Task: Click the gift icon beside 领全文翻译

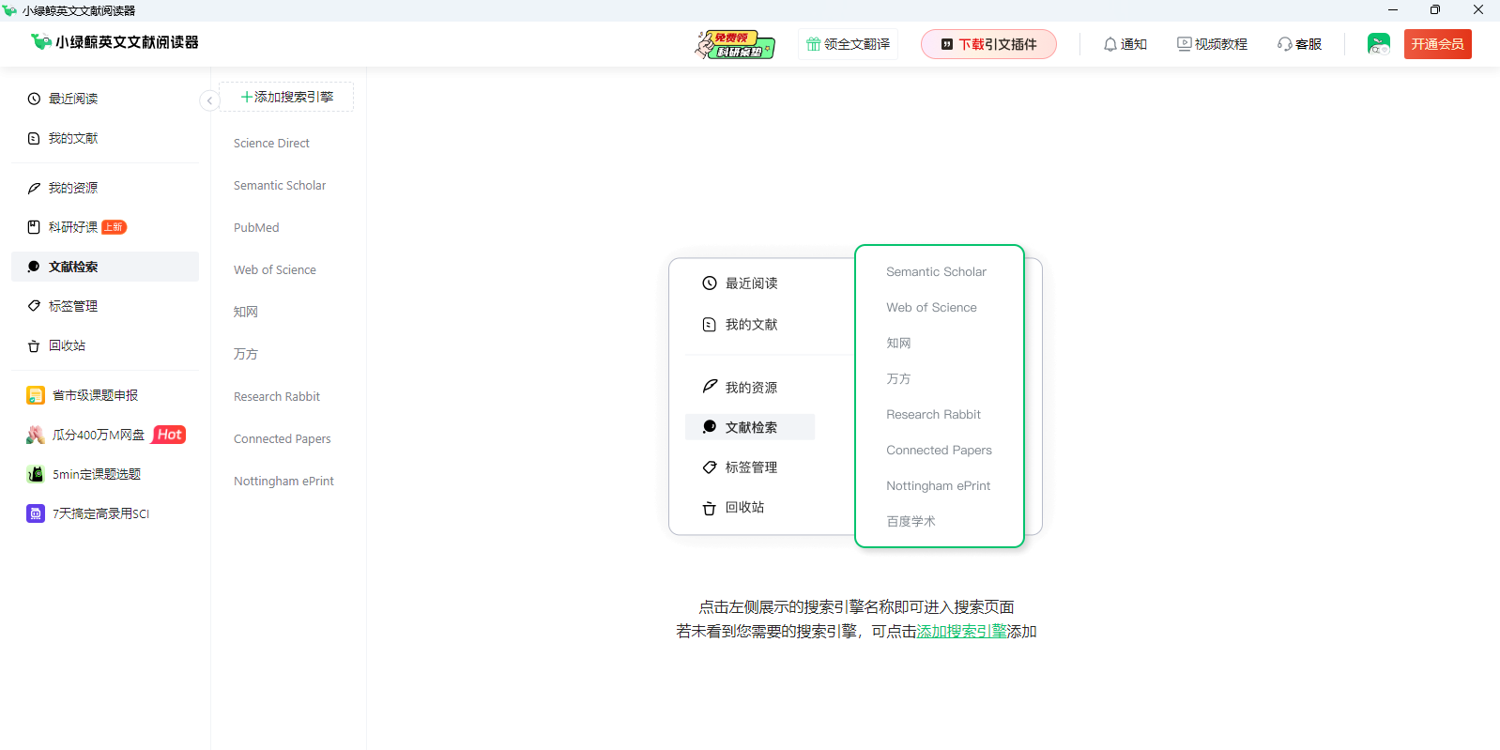Action: coord(814,44)
